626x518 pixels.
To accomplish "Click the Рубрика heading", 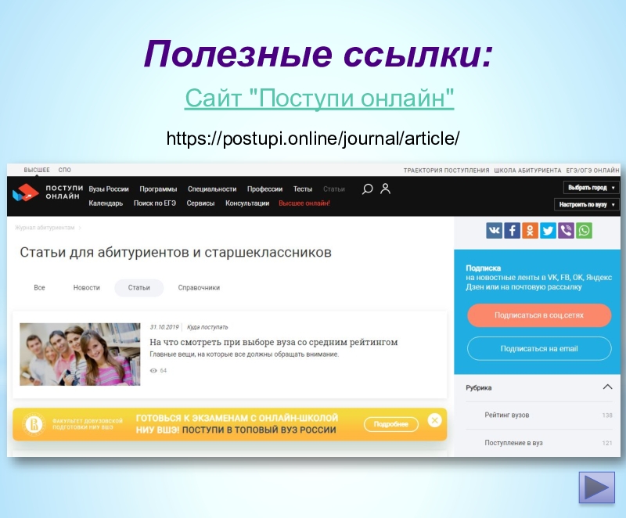I will pos(478,388).
